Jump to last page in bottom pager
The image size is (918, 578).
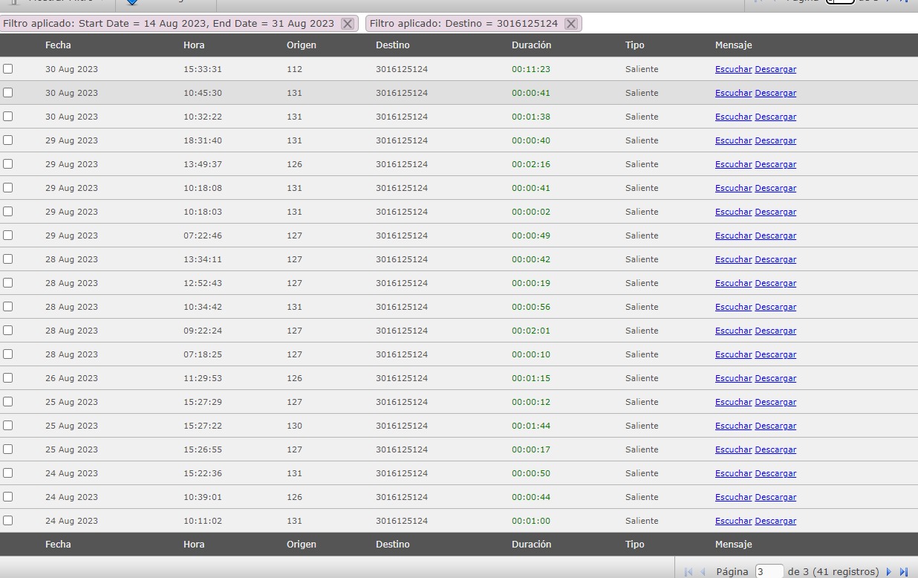point(904,572)
